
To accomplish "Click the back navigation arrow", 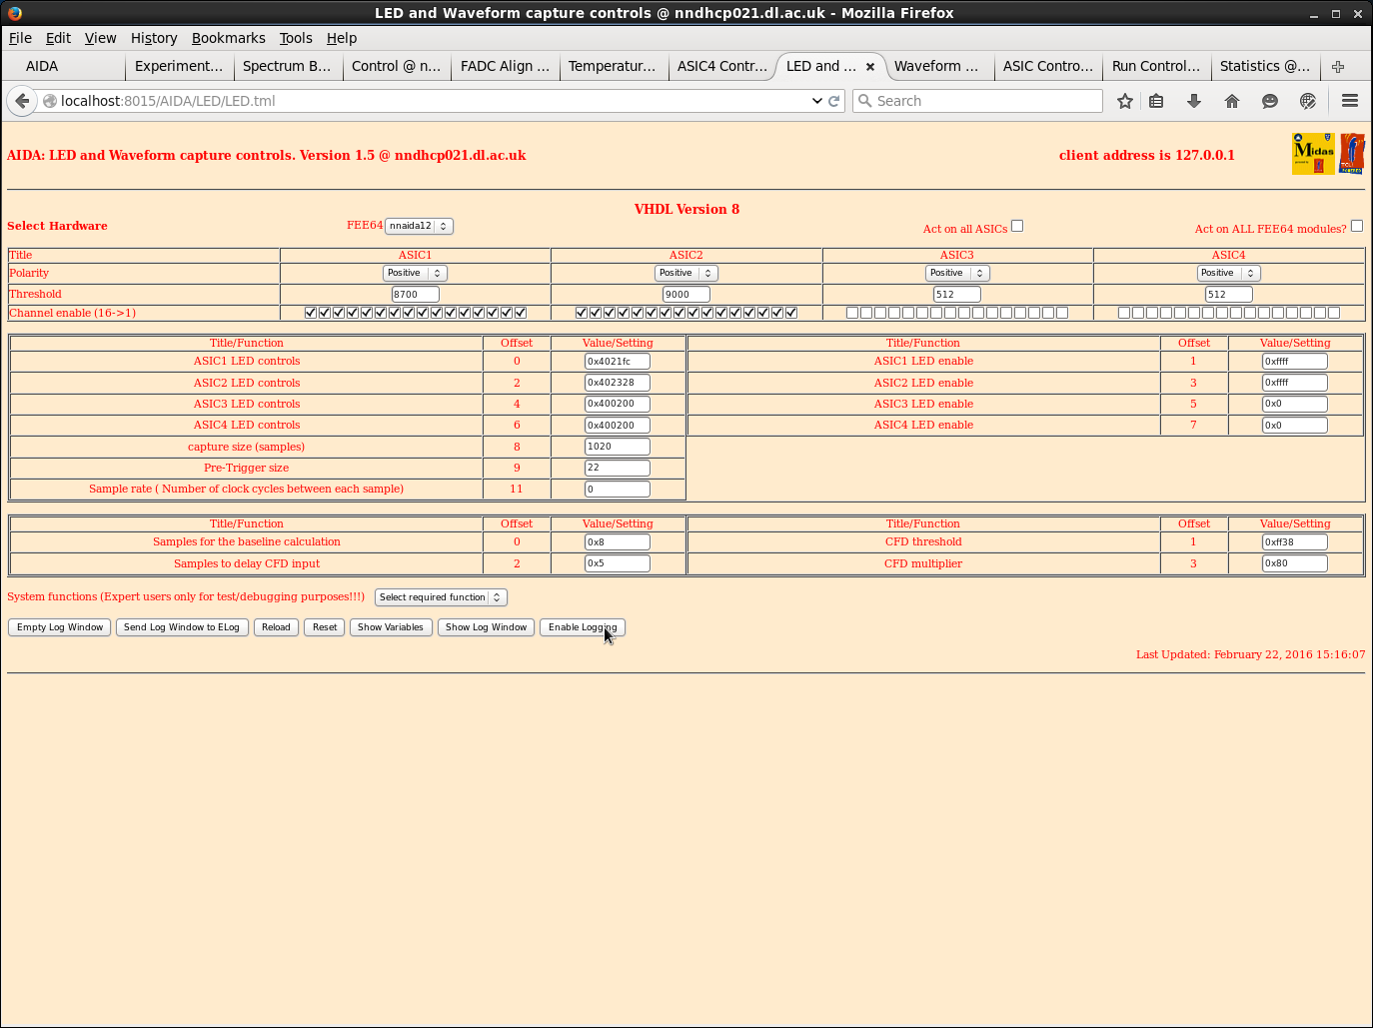I will pyautogui.click(x=22, y=101).
